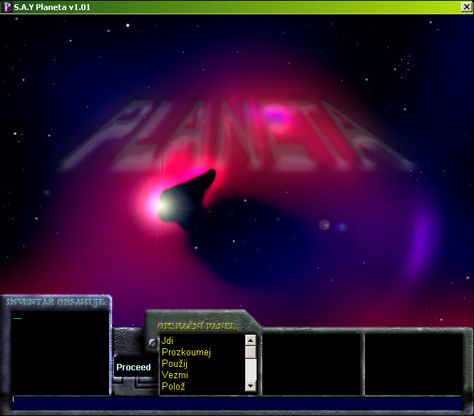Screen dimensions: 474x416
Task: Click the command list scroll-down arrow
Action: 251,386
